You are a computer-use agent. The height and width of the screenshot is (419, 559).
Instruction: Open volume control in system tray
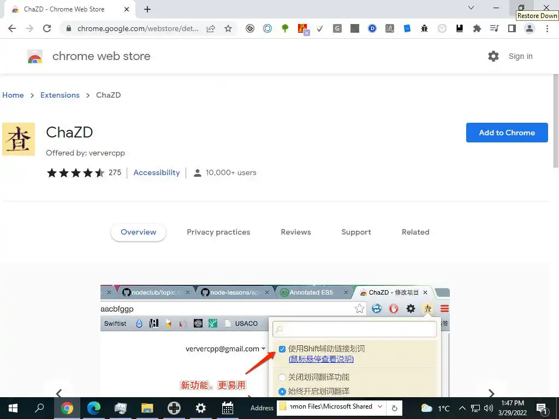pyautogui.click(x=489, y=408)
